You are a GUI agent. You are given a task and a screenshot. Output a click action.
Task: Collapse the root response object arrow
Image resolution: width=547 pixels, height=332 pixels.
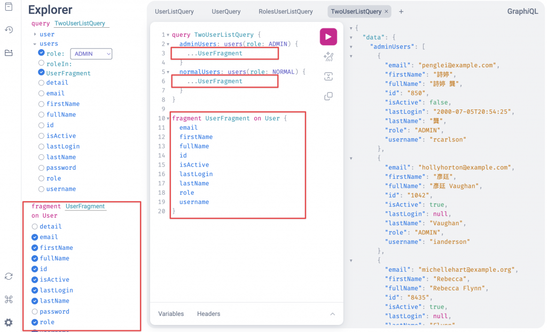[x=351, y=28]
